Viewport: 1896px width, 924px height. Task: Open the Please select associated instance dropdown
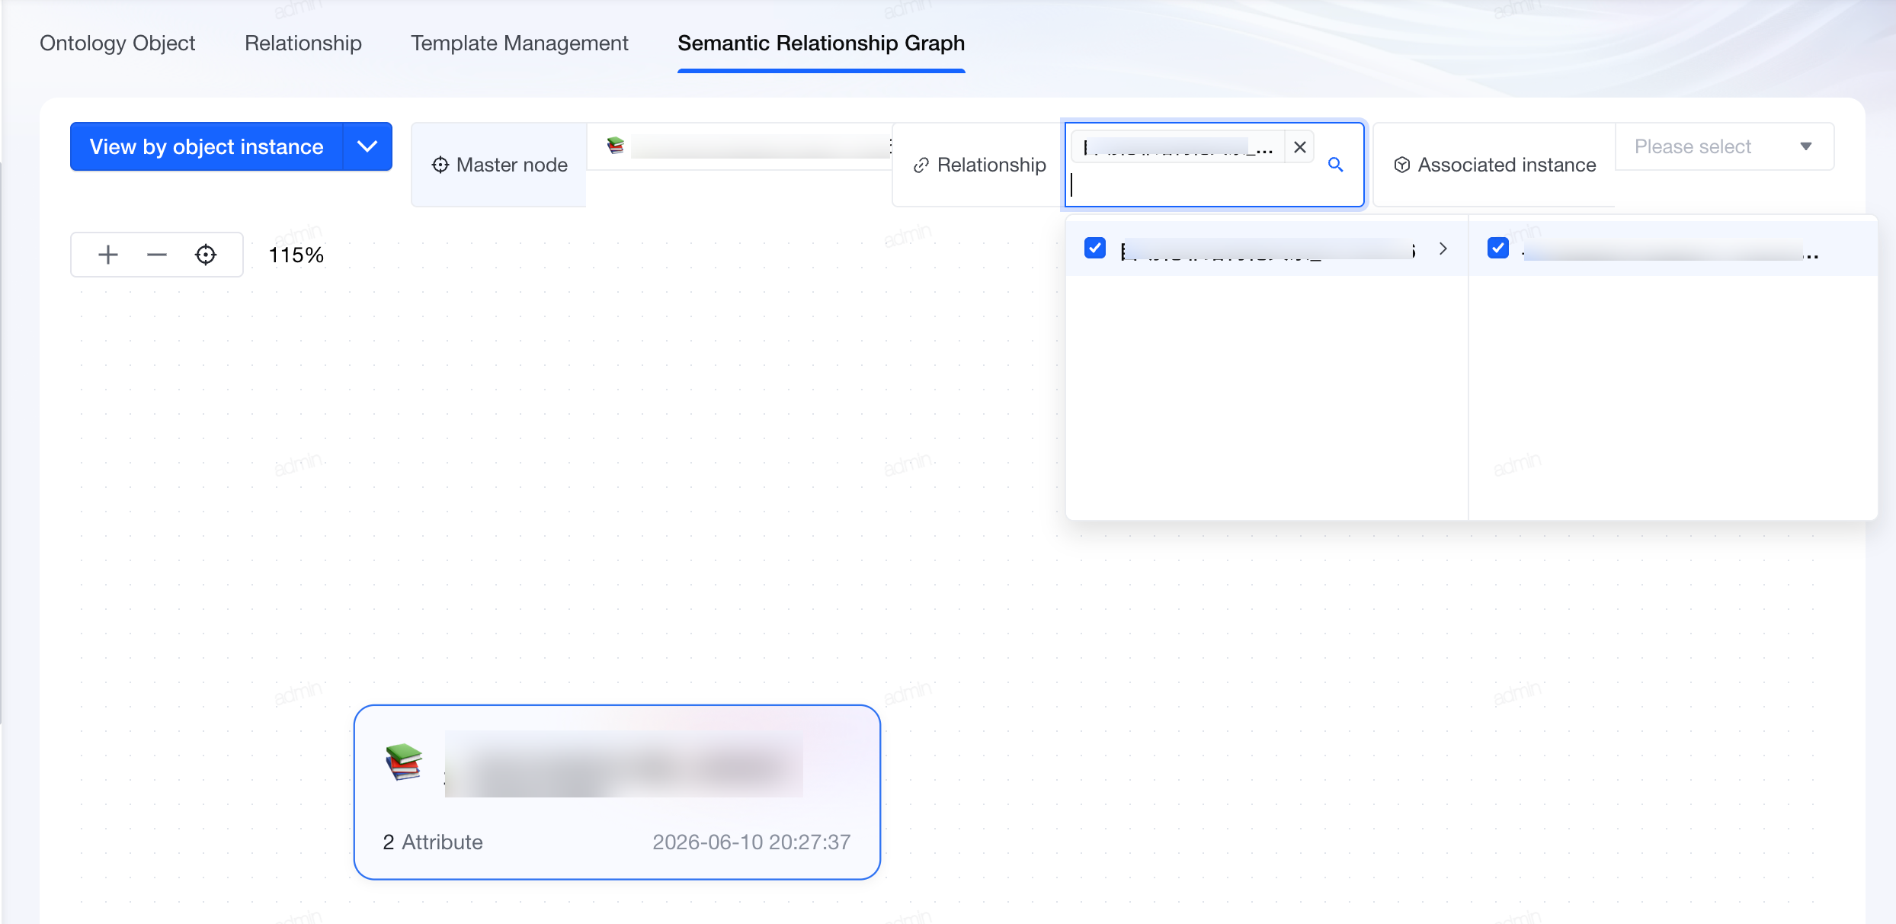(1724, 146)
